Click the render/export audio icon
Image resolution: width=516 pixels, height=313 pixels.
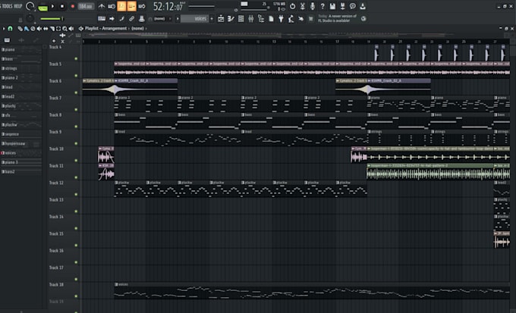click(342, 6)
